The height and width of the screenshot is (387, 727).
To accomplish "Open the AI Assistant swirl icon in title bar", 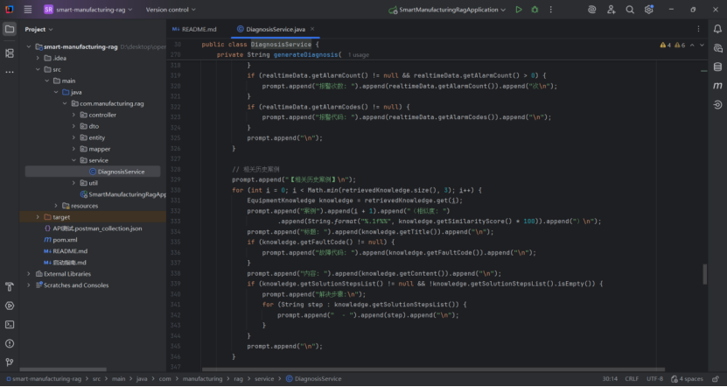I will tap(592, 10).
